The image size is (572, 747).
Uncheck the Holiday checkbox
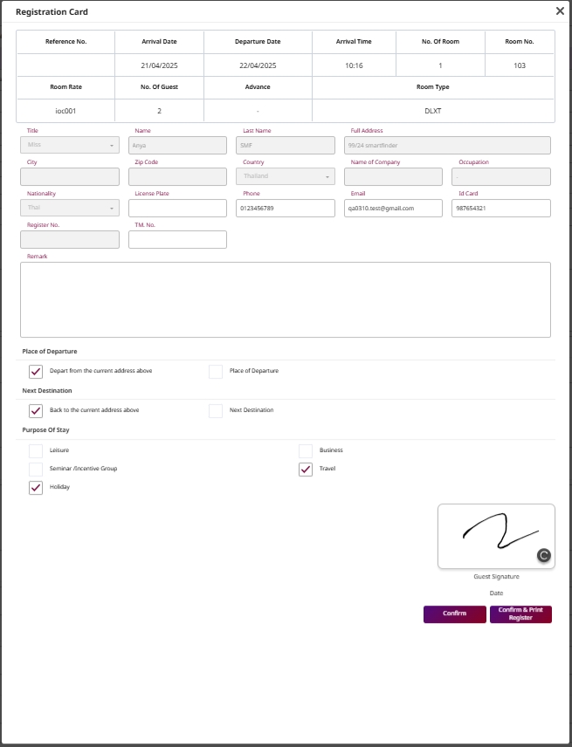click(36, 488)
